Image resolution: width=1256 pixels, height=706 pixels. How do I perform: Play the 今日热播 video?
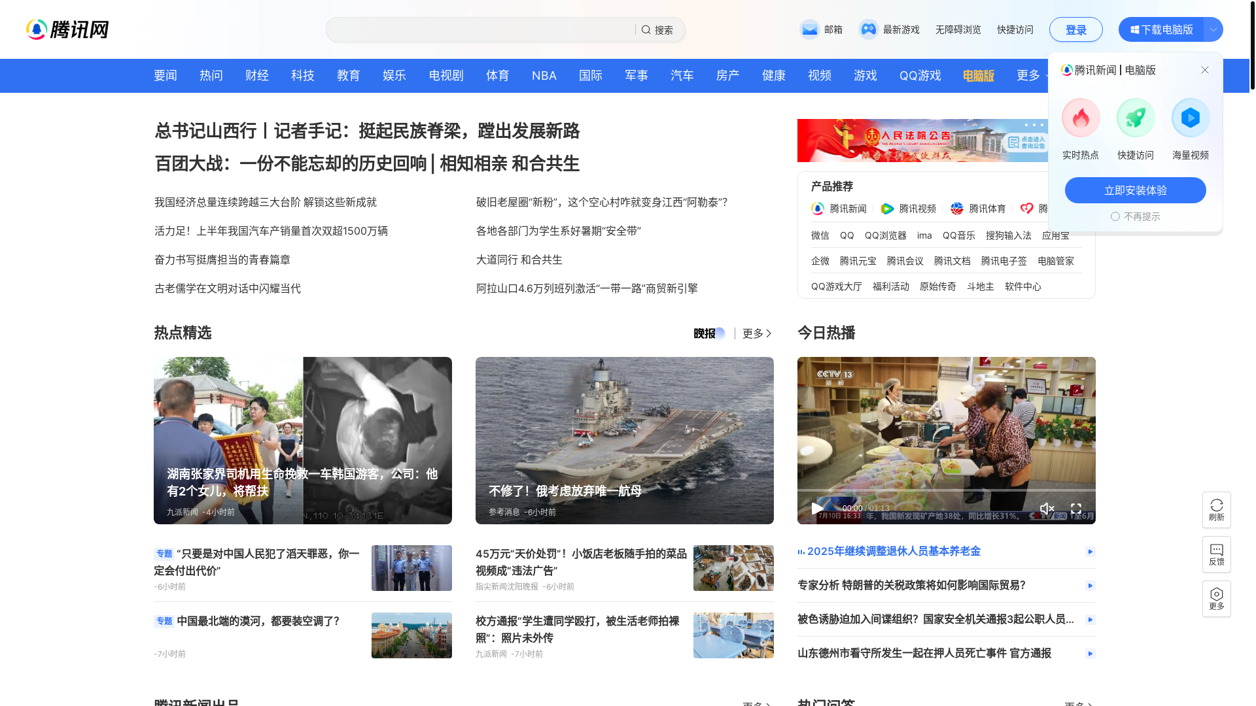click(817, 508)
